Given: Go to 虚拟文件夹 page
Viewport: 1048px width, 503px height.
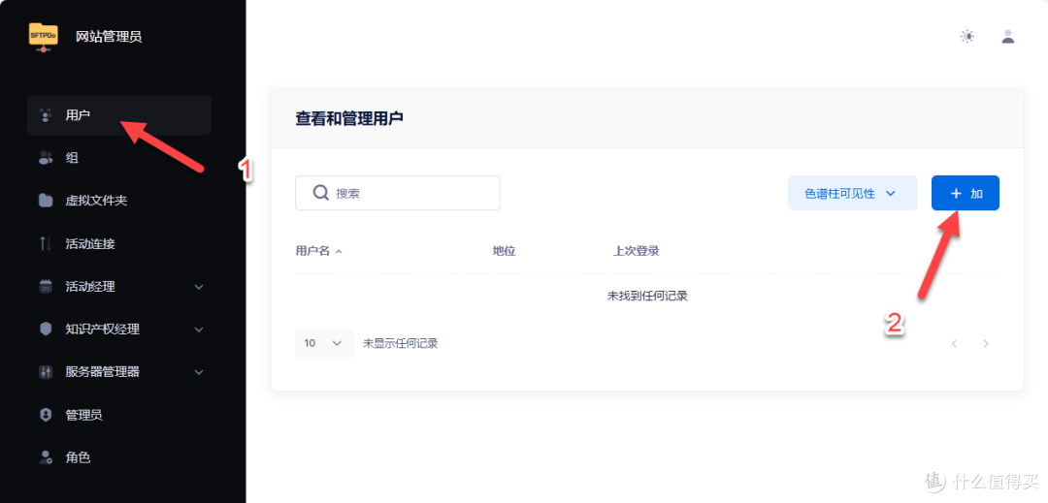Looking at the screenshot, I should [x=119, y=201].
